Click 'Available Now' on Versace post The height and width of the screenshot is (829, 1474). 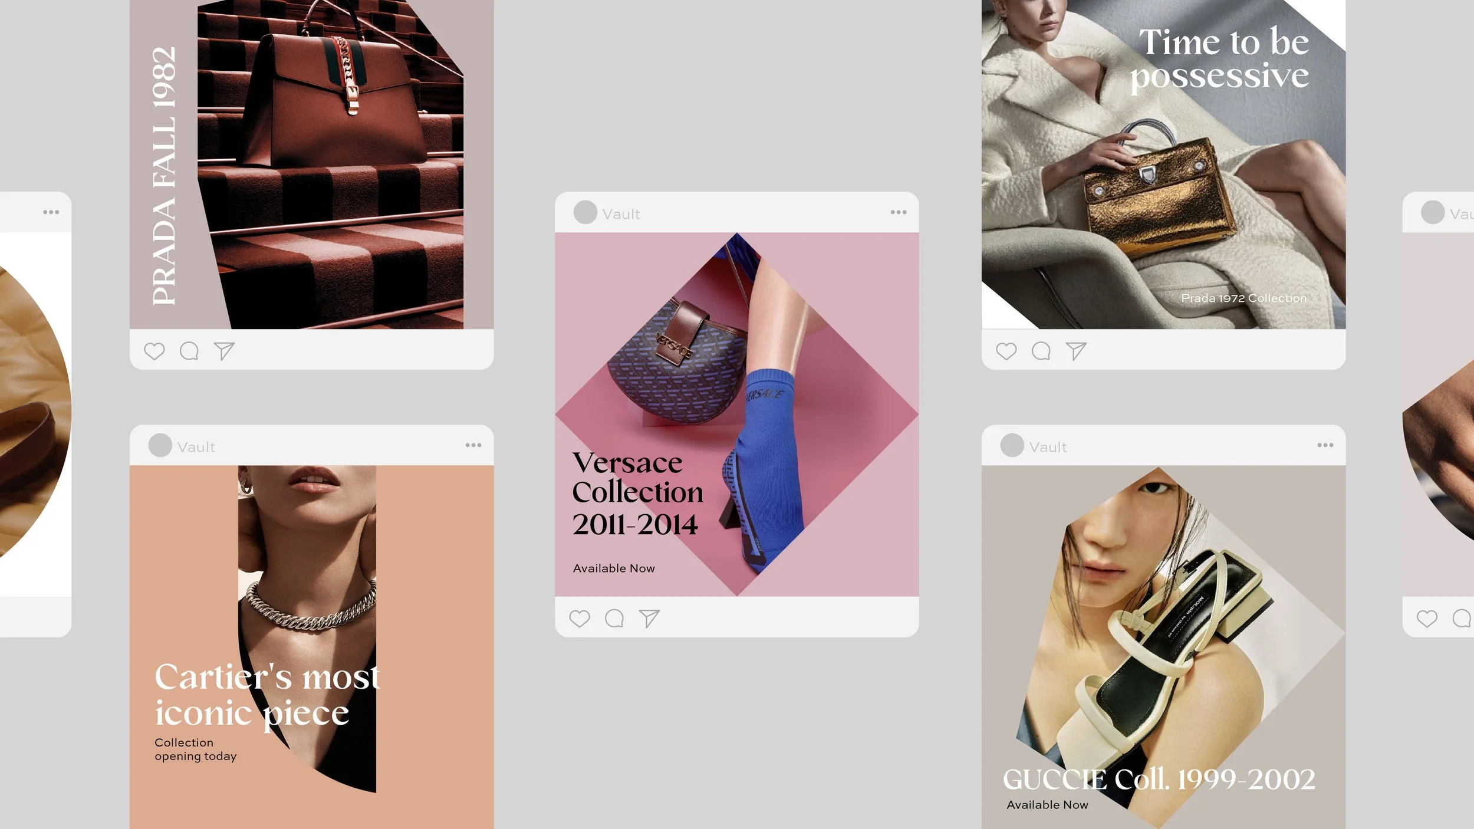(x=614, y=568)
